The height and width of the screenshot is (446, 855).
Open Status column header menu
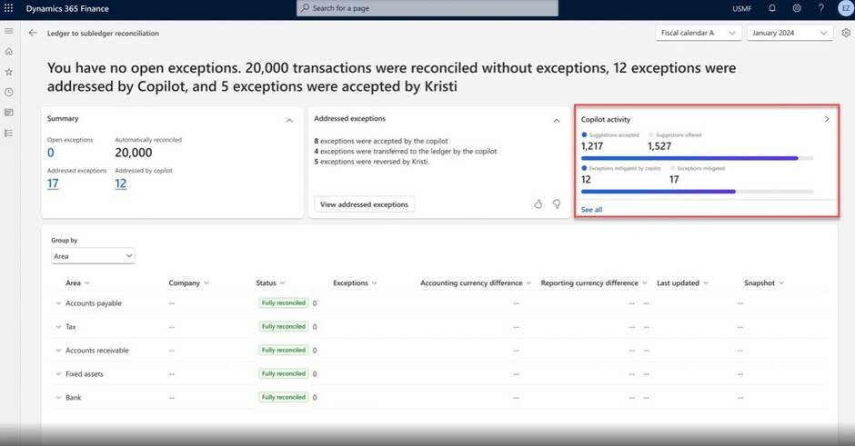click(283, 283)
